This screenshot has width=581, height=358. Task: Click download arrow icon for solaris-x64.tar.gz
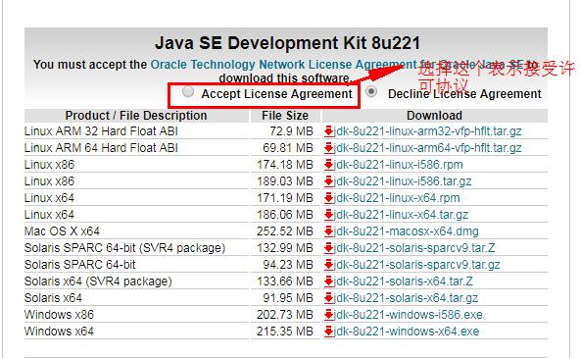tap(328, 298)
